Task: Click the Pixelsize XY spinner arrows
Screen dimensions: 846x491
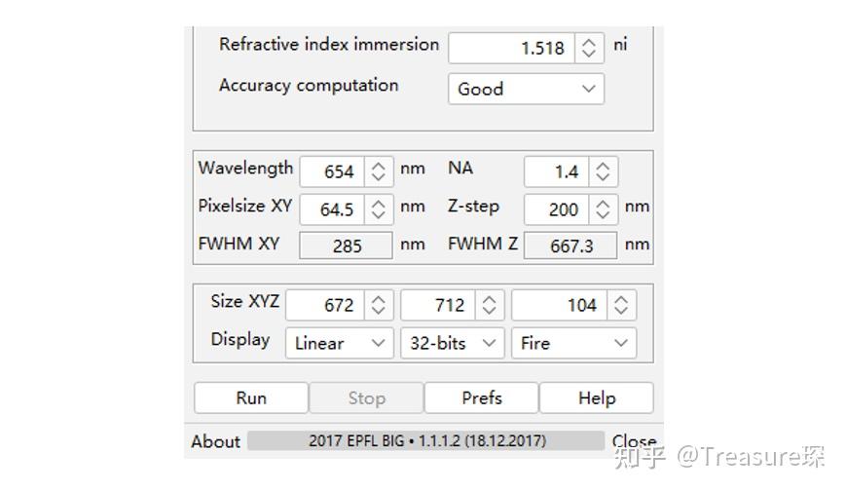Action: 378,209
